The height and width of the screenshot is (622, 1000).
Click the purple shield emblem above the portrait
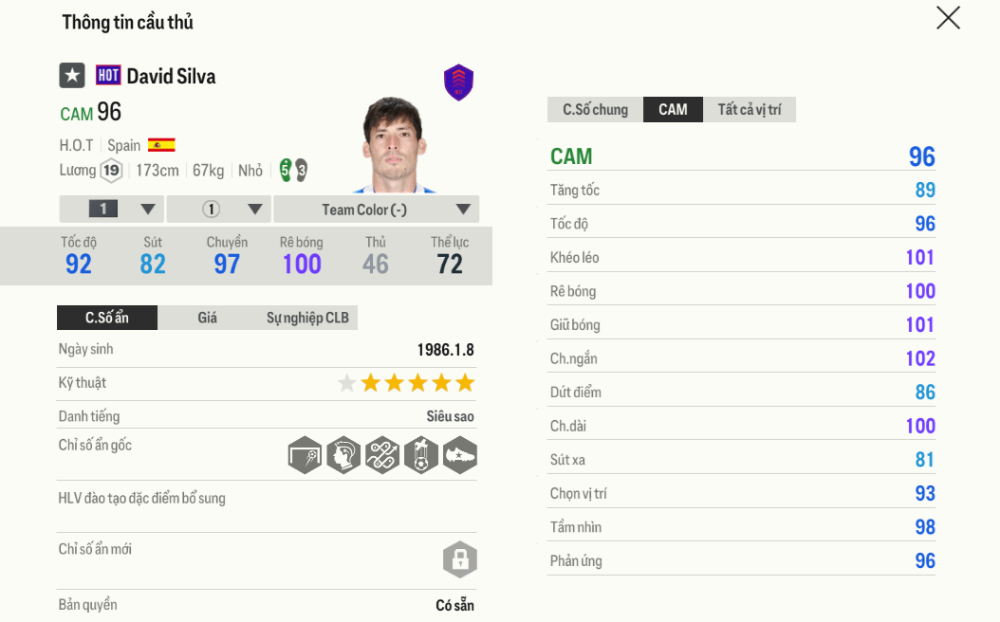tap(459, 82)
